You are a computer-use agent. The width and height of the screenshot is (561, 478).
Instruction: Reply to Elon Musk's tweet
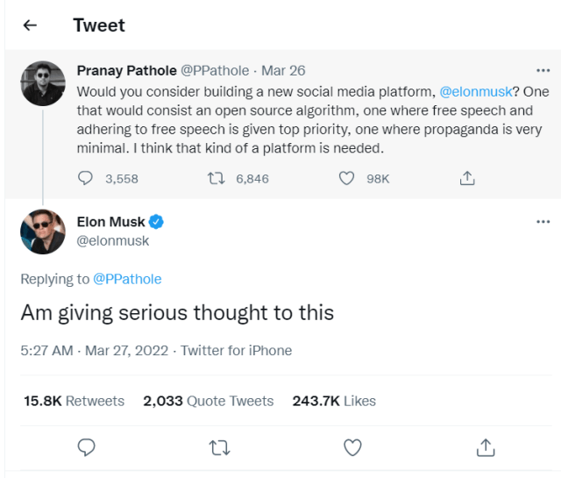tap(86, 447)
